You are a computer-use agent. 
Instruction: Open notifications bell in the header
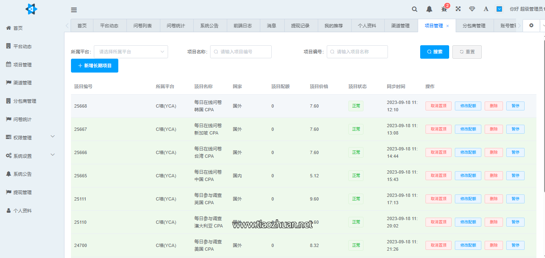point(429,9)
